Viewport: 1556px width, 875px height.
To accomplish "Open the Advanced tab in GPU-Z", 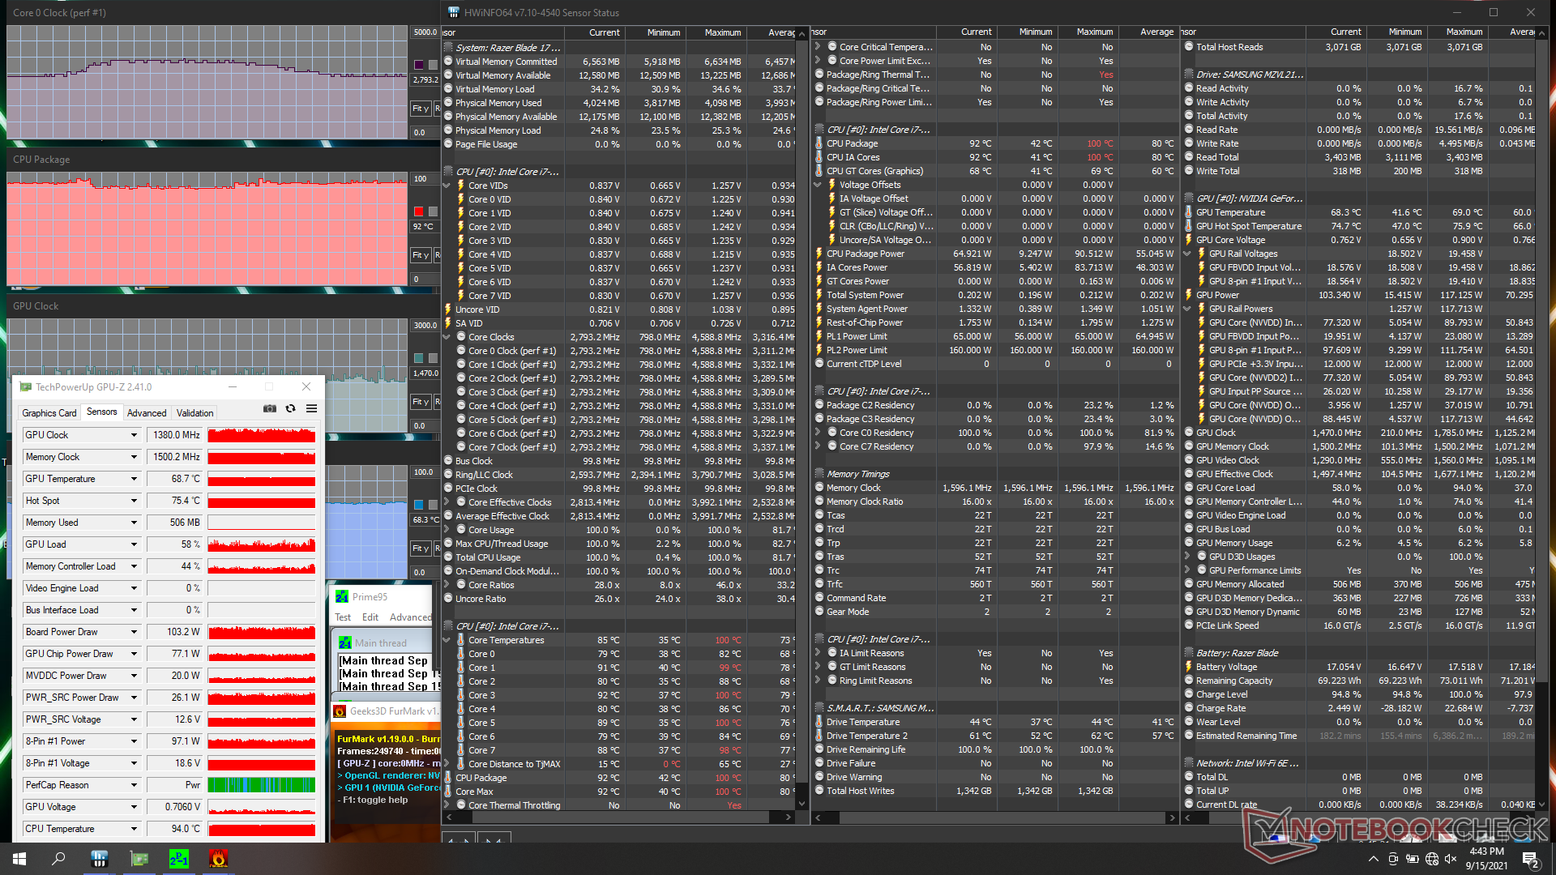I will (147, 413).
